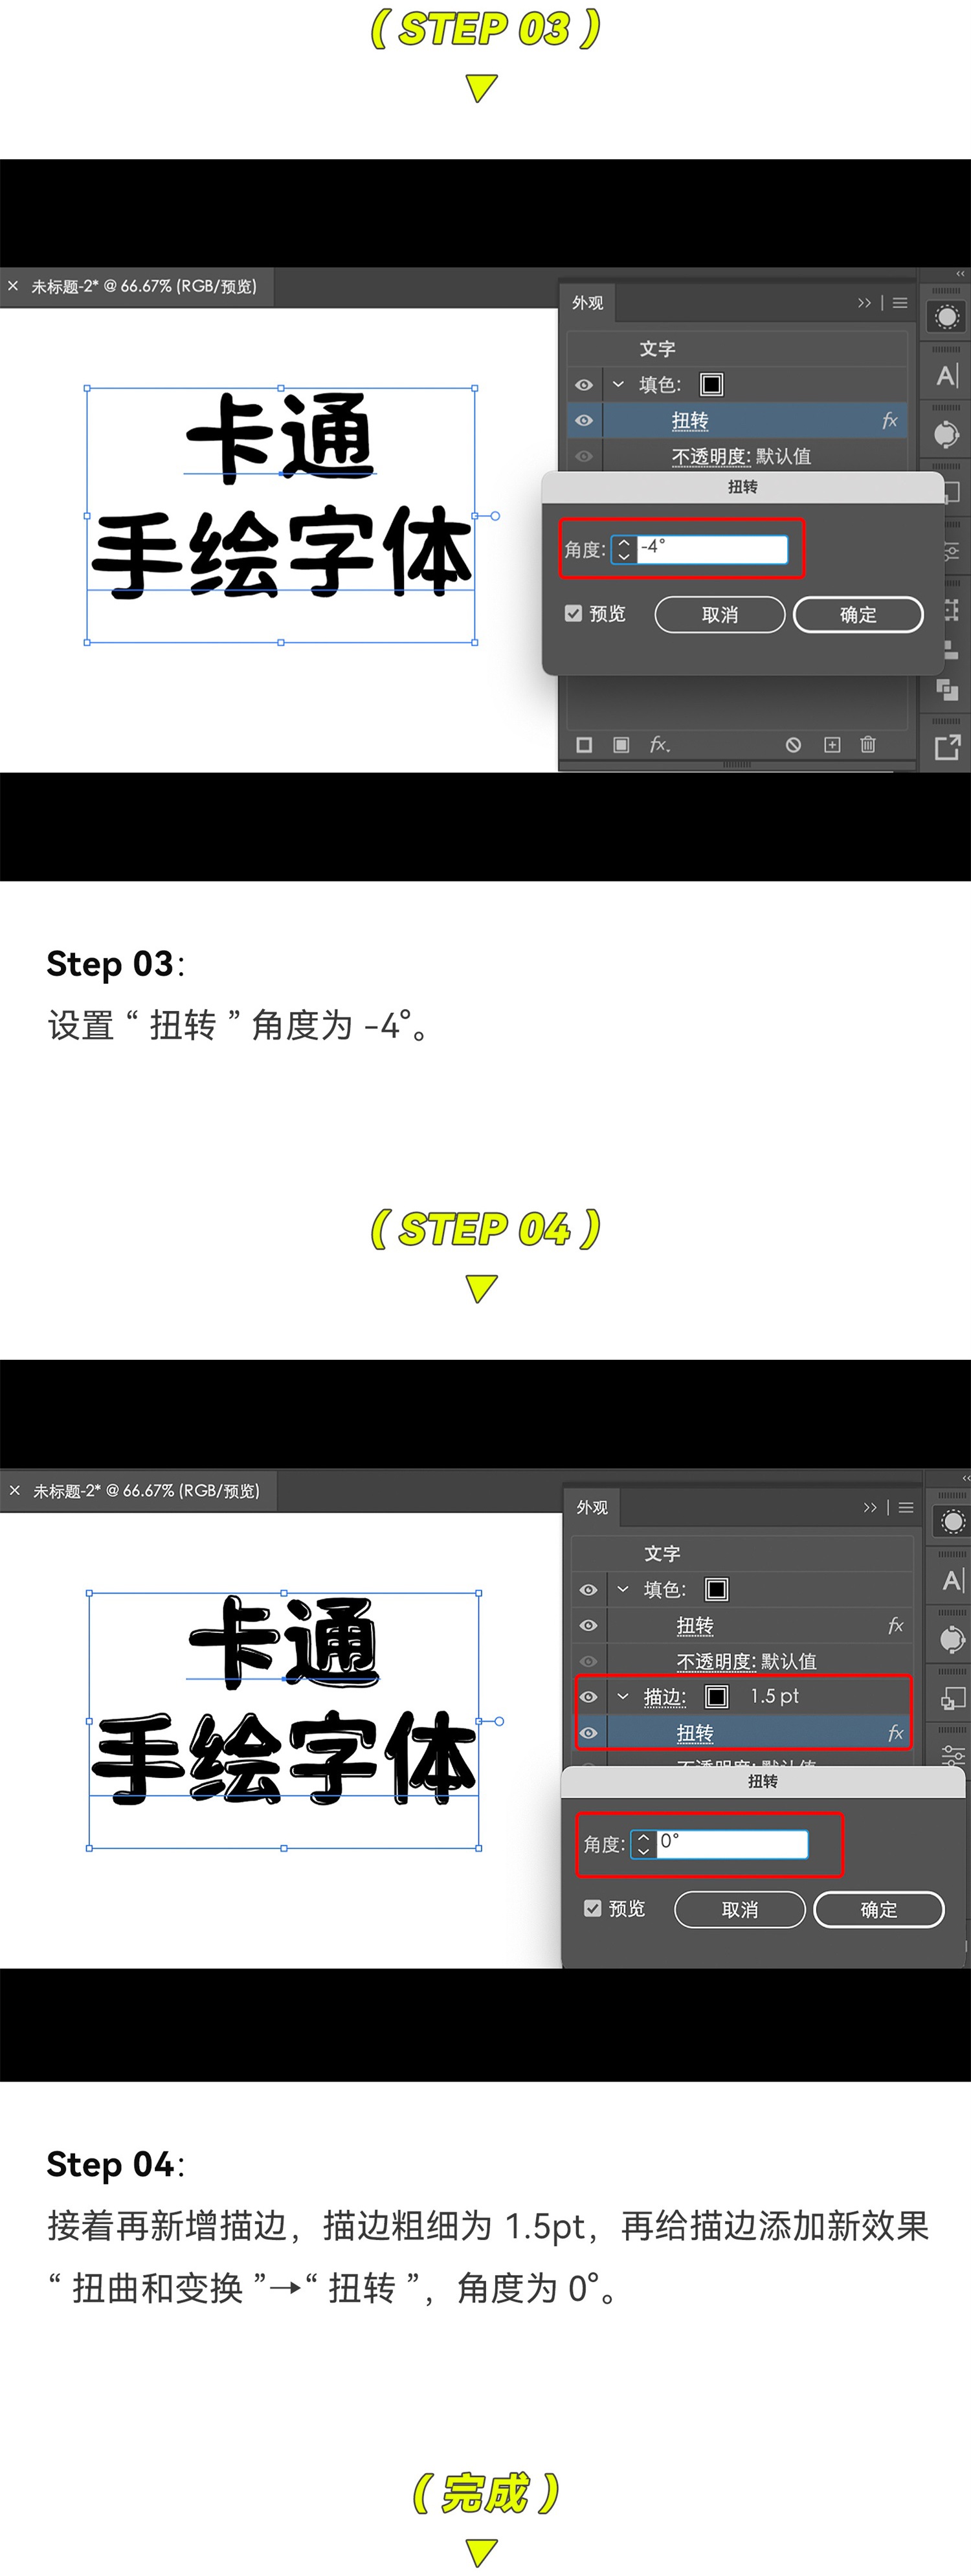
Task: Click fx icon on 填色's 扭转 row, Step 04
Action: (895, 1626)
